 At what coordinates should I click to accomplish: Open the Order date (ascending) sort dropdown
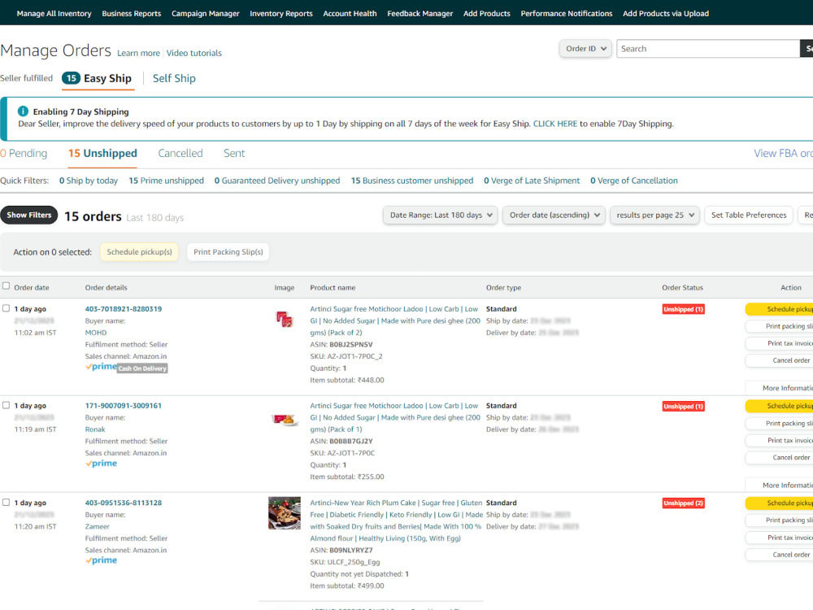554,216
